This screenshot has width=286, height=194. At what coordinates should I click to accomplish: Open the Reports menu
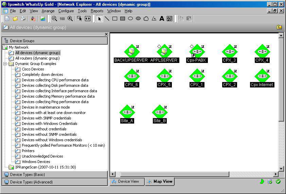97,11
